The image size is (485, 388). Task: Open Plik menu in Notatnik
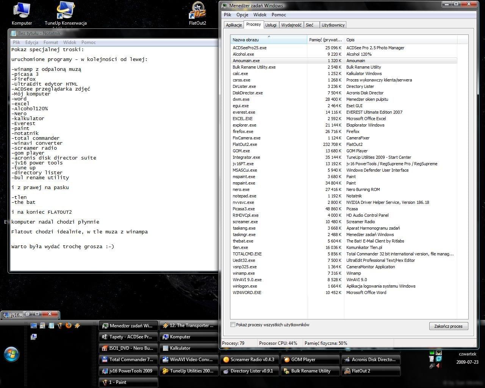pos(16,42)
